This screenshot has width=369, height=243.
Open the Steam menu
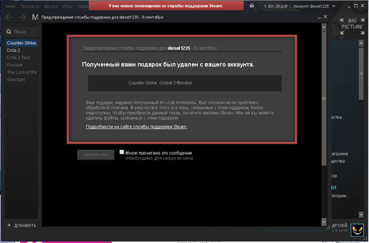click(10, 6)
